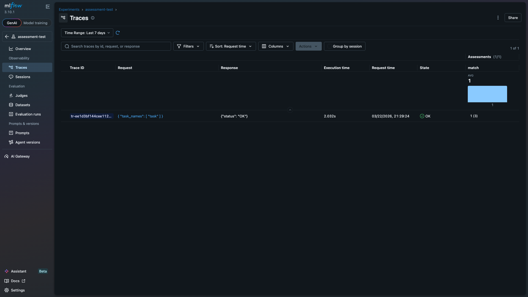The width and height of the screenshot is (528, 297).
Task: Click the Share button
Action: pyautogui.click(x=513, y=18)
